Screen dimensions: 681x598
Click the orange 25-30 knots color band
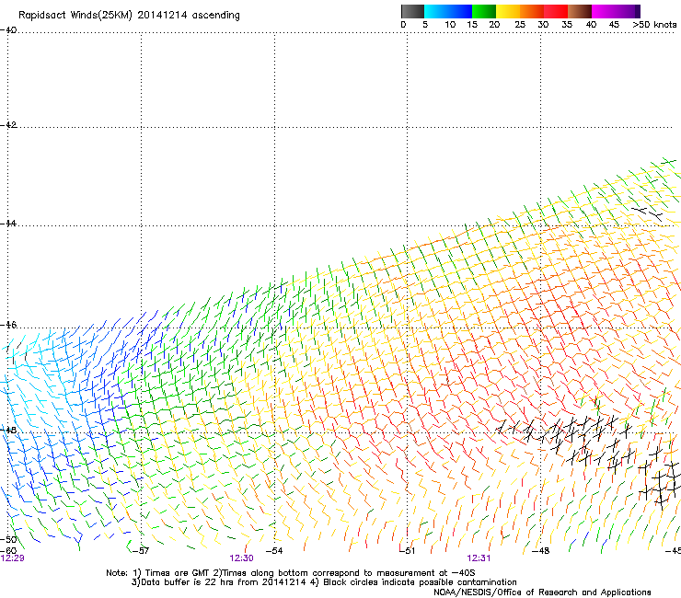532,11
